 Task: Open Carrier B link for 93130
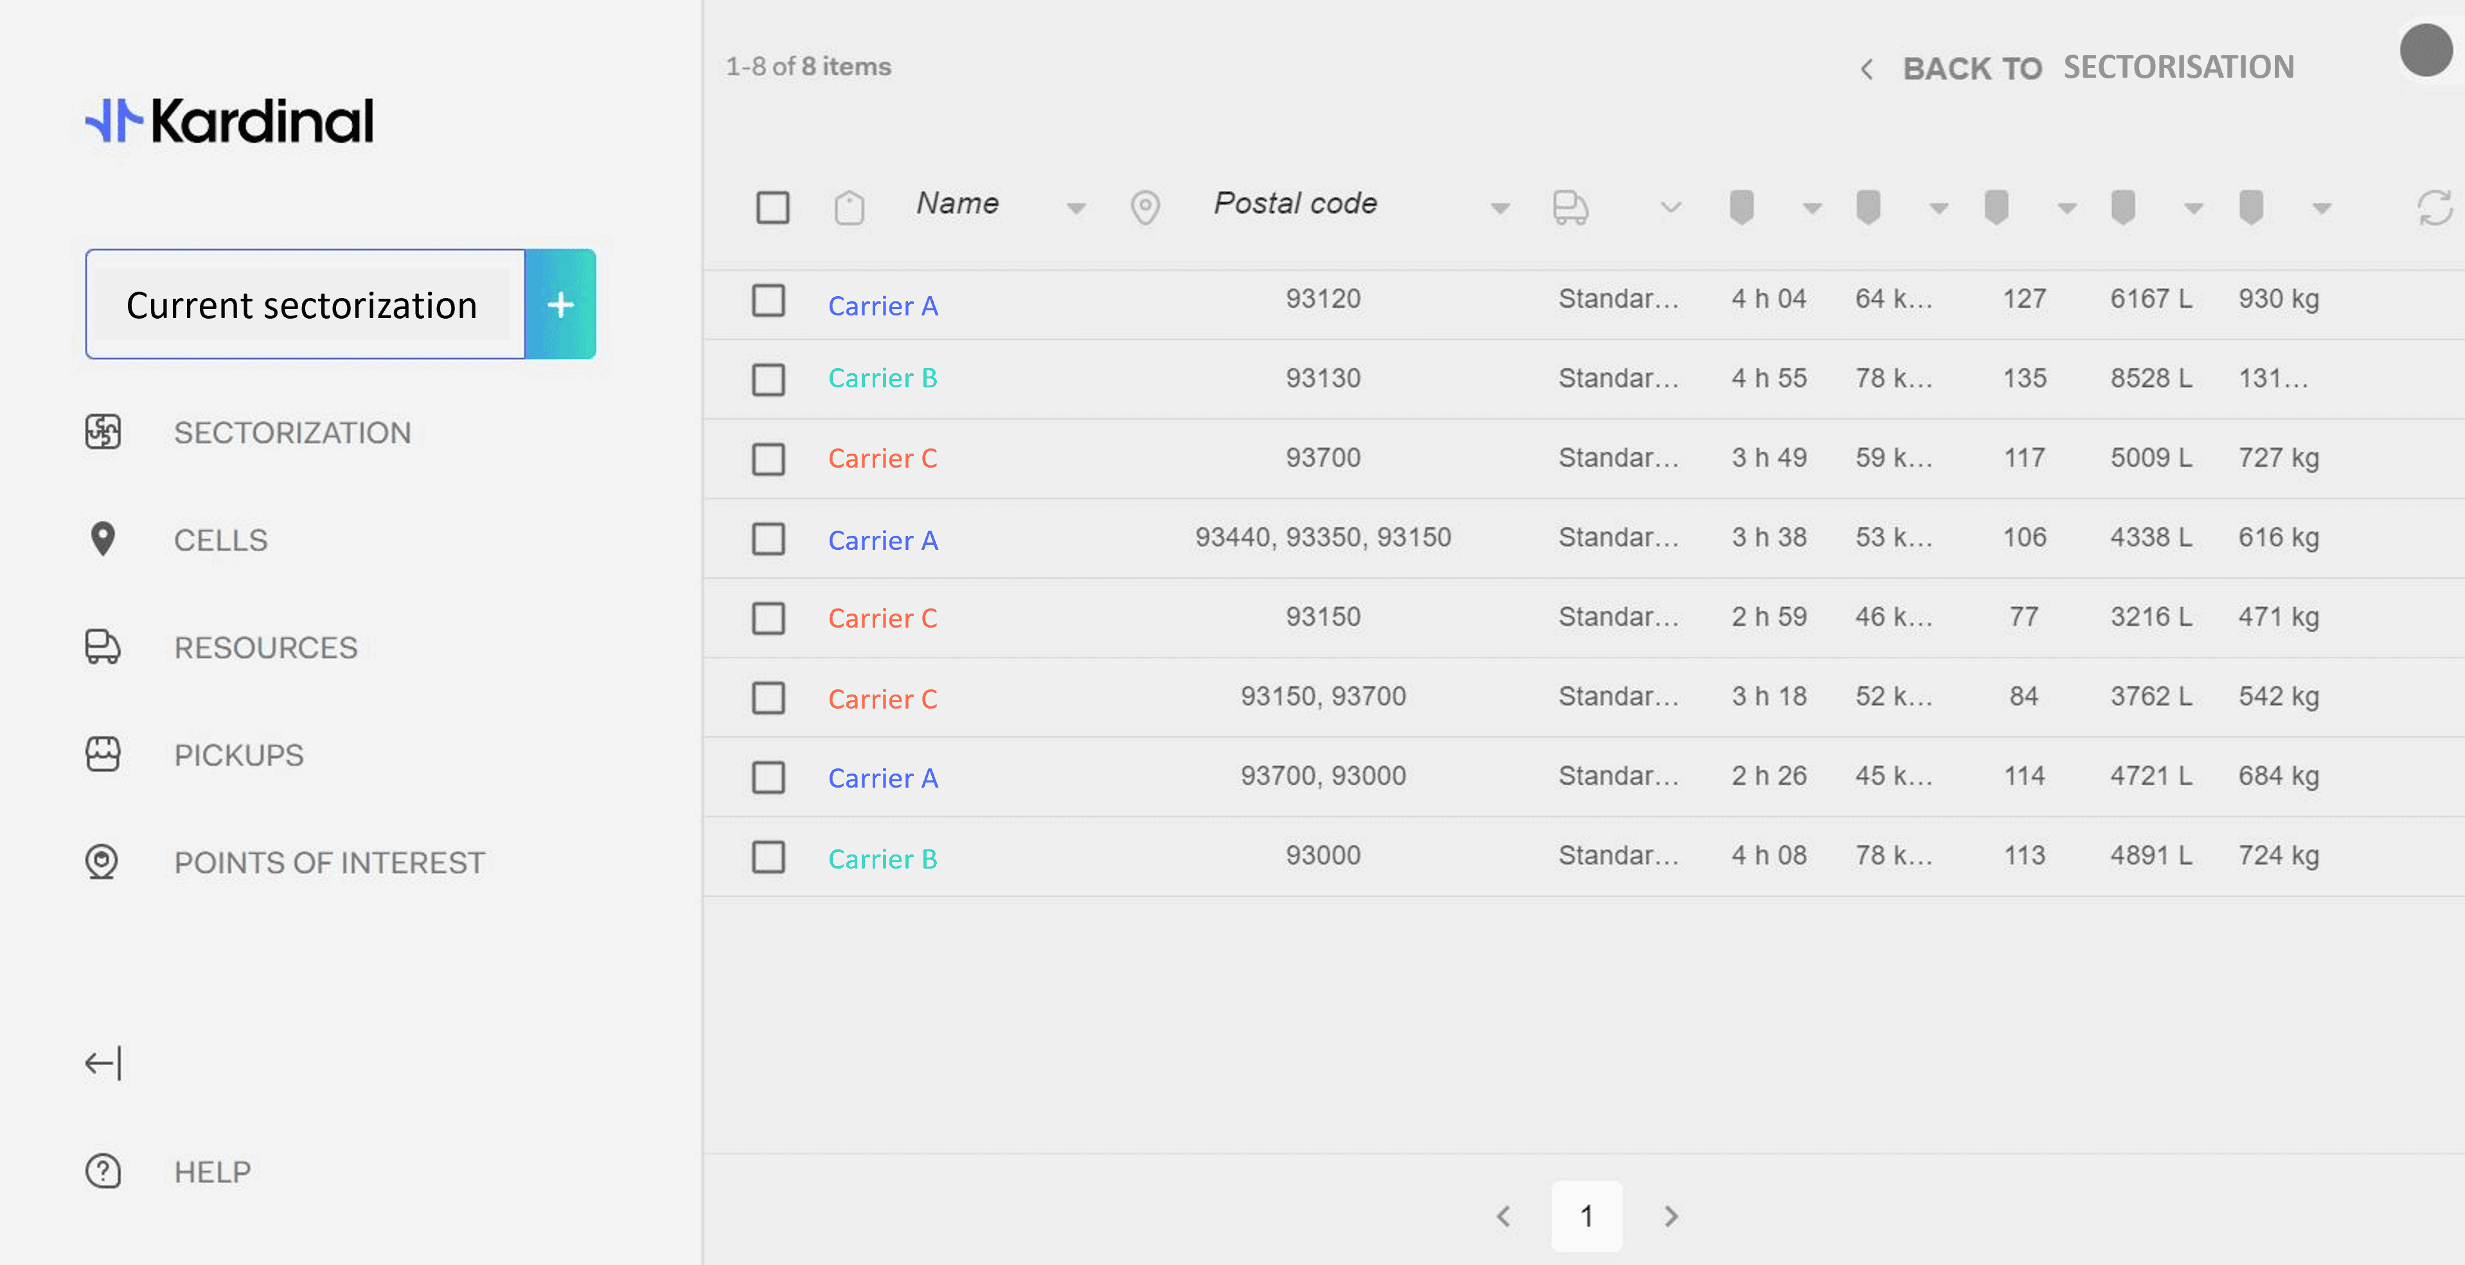[x=882, y=378]
